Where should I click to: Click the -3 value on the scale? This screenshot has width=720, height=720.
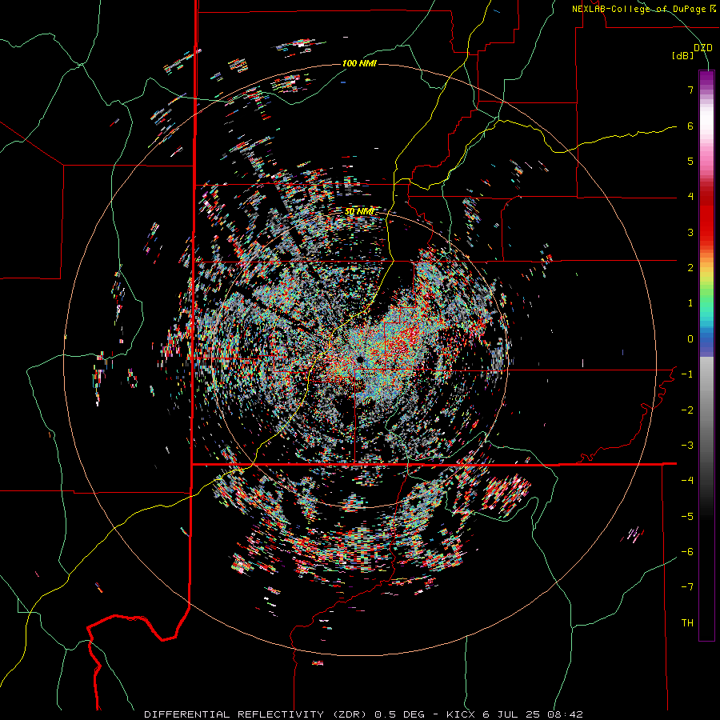click(687, 446)
